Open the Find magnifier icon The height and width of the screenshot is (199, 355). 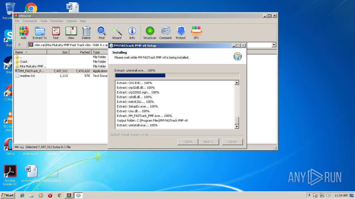point(102,33)
